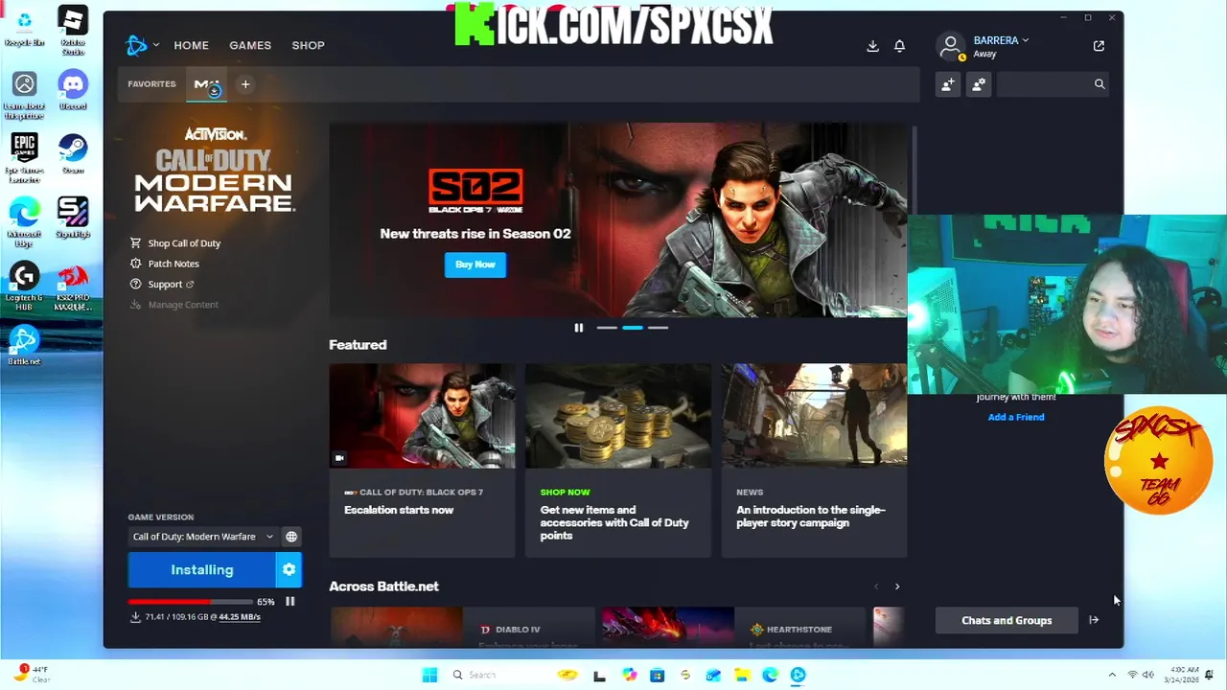Open the Recycle Bin desktop icon
The width and height of the screenshot is (1227, 690).
point(25,27)
